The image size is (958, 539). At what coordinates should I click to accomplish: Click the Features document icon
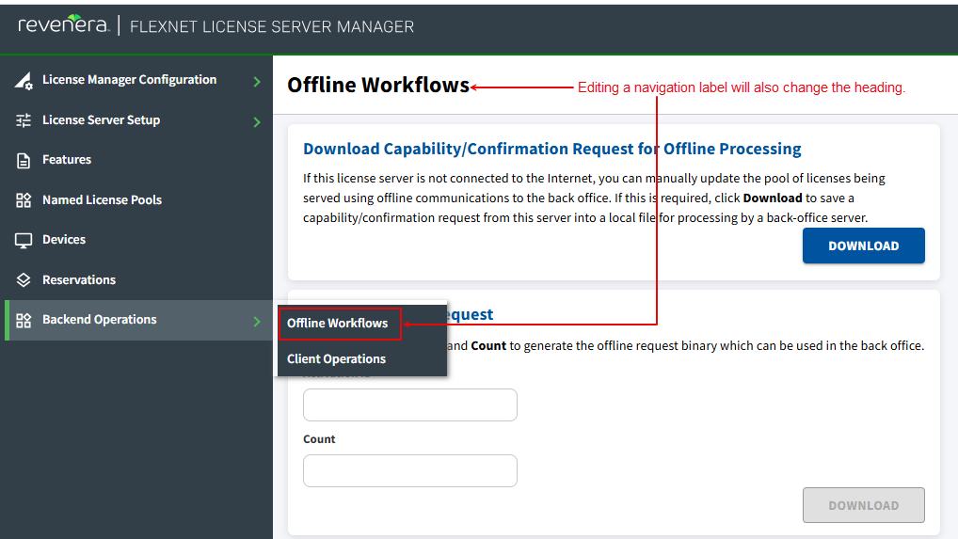click(24, 161)
